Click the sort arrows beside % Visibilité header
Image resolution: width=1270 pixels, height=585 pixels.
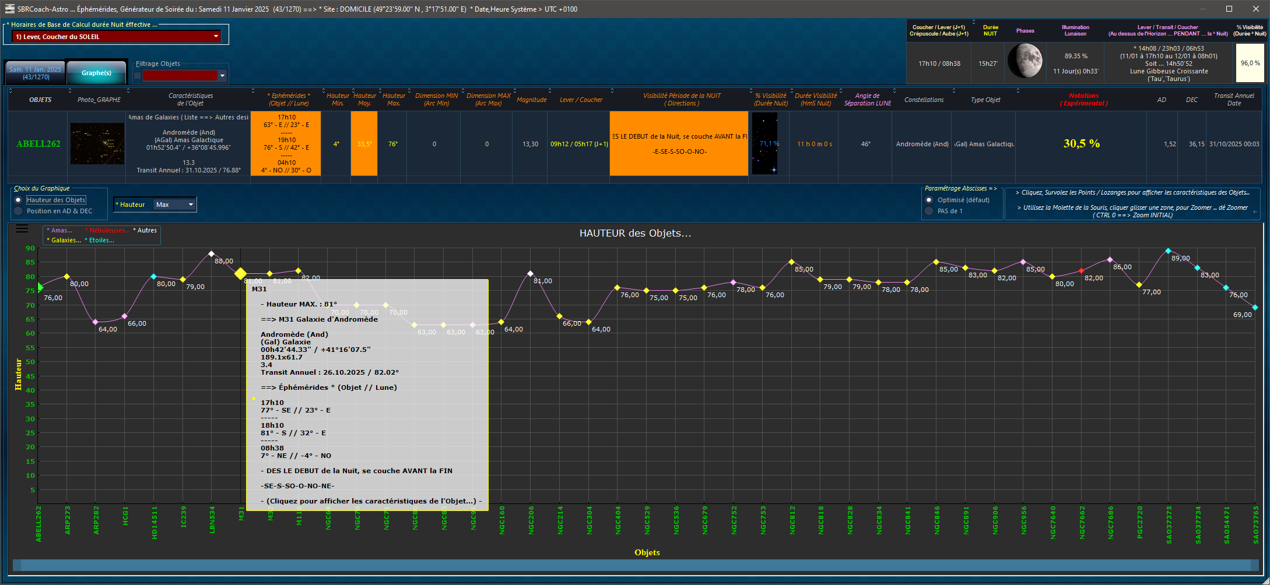[751, 91]
